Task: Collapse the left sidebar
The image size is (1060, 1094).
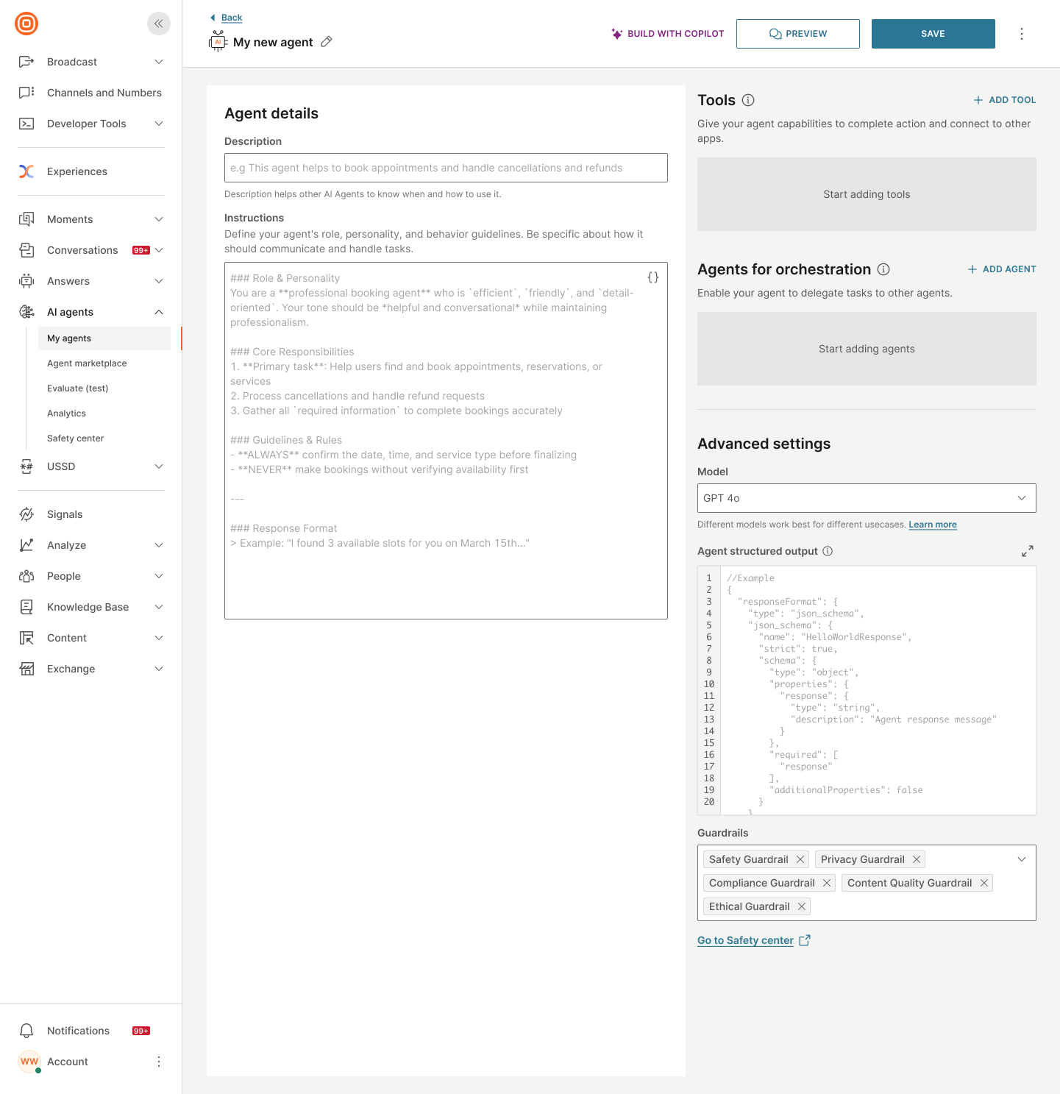Action: [x=158, y=23]
